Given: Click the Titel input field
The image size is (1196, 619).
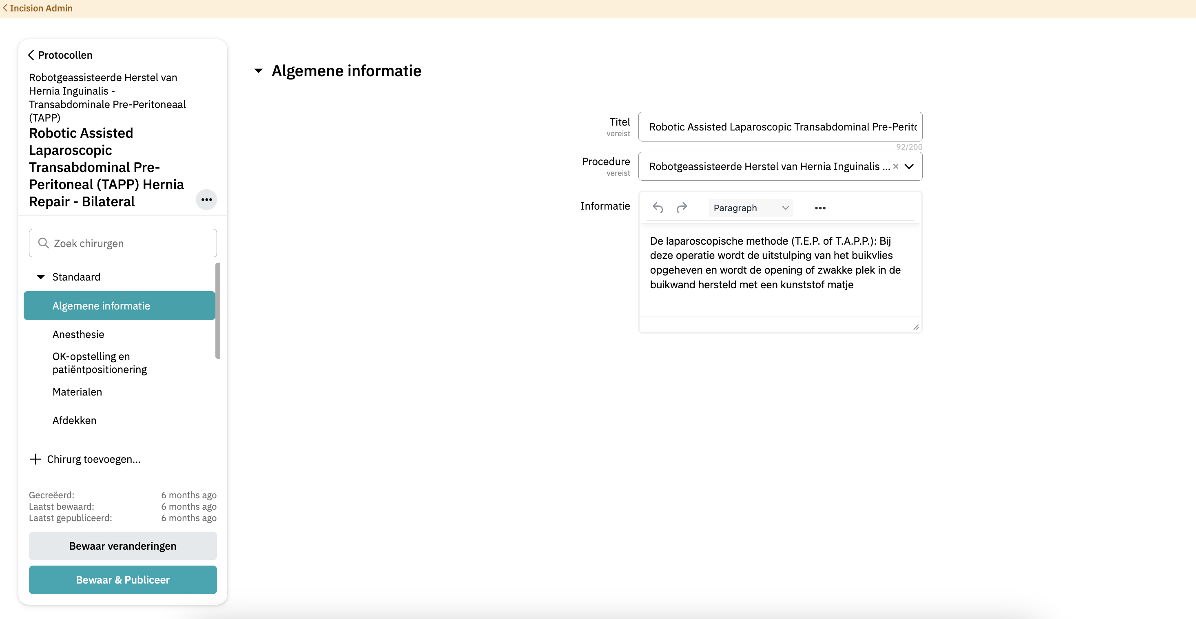Looking at the screenshot, I should click(780, 127).
